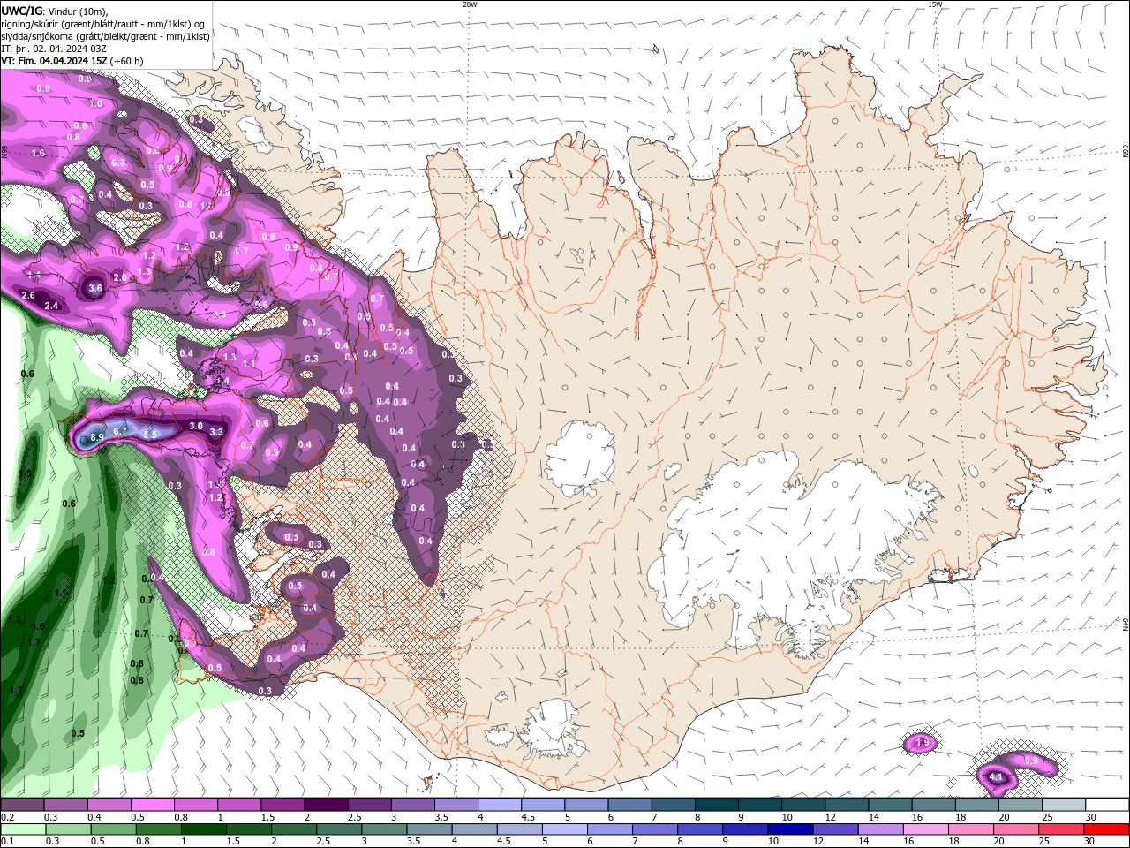Click the 'slydda/snjókoma' snow legend description line

pyautogui.click(x=105, y=36)
